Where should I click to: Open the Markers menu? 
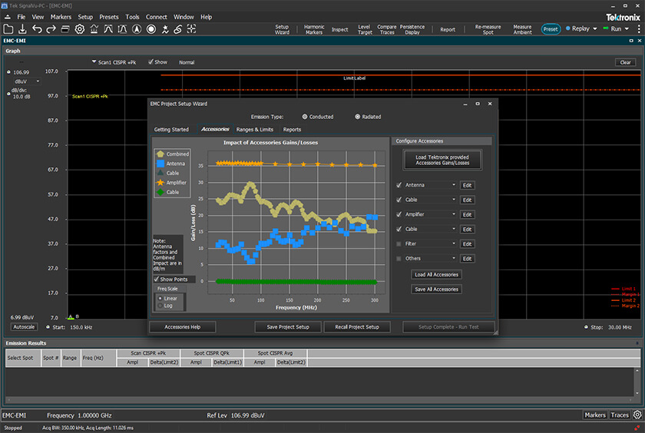pos(61,16)
